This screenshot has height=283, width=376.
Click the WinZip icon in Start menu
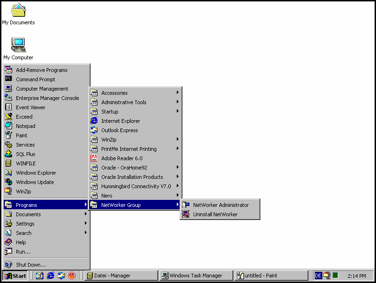pyautogui.click(x=8, y=191)
